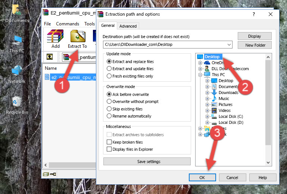Open the Documents desktop icon

[17, 13]
